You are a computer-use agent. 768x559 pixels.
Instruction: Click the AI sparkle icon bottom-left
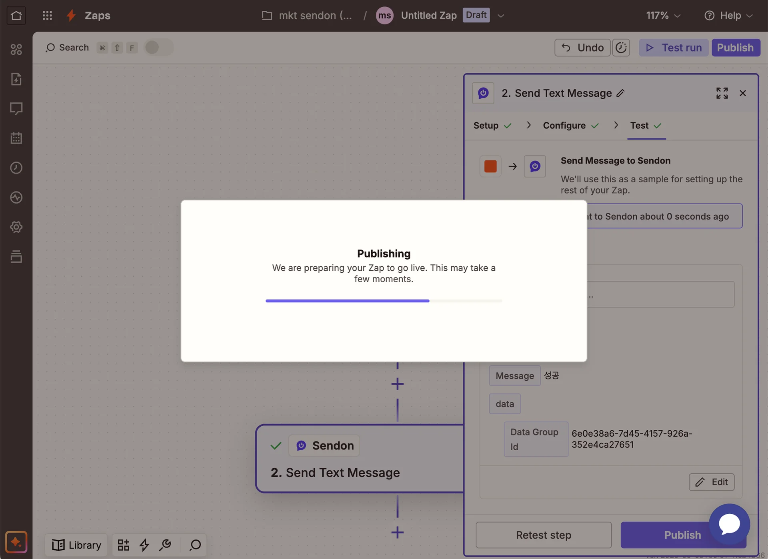[16, 542]
